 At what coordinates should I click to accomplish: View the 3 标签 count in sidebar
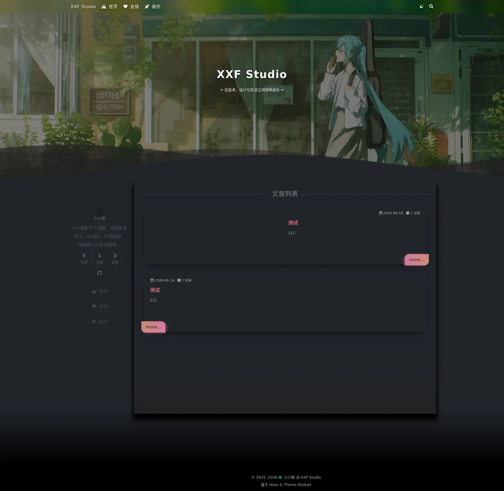click(x=115, y=259)
